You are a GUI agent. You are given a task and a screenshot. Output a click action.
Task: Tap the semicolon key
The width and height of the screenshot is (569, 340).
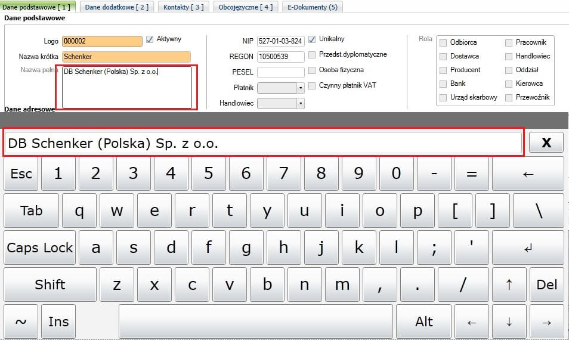pos(434,248)
